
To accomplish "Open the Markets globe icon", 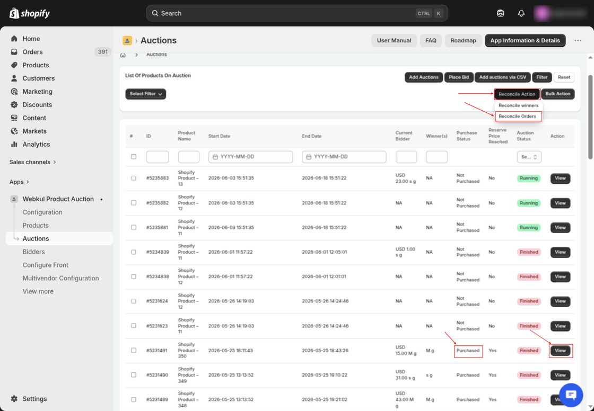I will point(14,131).
